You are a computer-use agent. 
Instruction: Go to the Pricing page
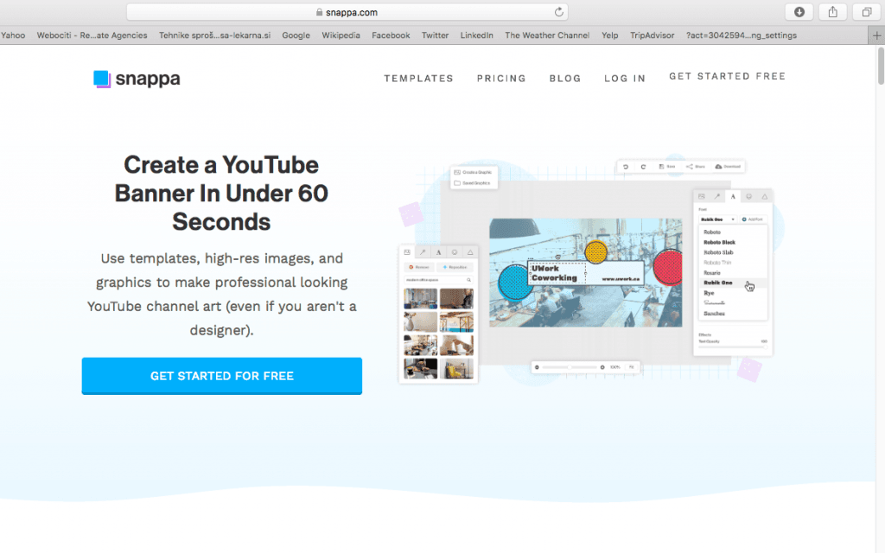tap(501, 79)
